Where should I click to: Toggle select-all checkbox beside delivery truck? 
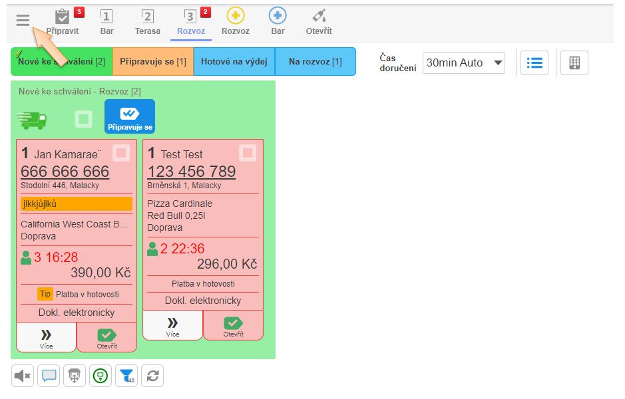pos(83,120)
